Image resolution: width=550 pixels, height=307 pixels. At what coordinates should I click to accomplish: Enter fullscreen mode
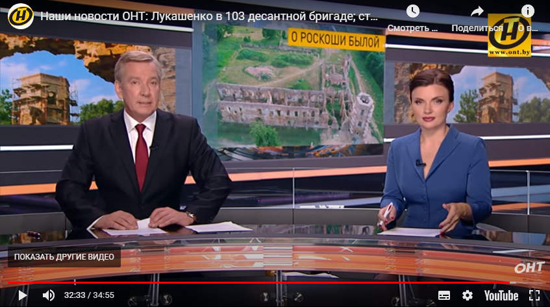pyautogui.click(x=534, y=295)
